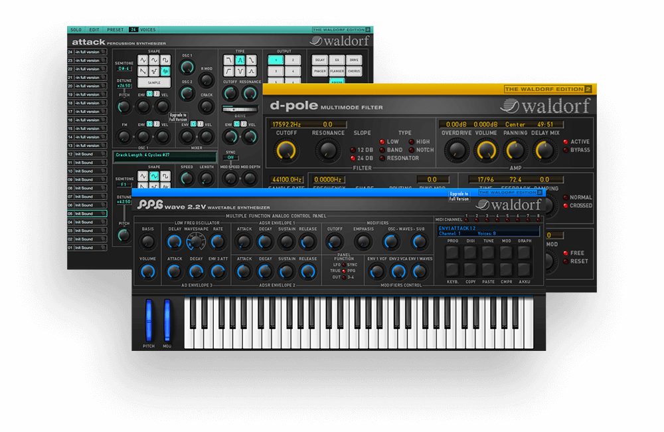Select the sine waveform in Attack's upper Shape grid
The image size is (664, 432).
154,60
